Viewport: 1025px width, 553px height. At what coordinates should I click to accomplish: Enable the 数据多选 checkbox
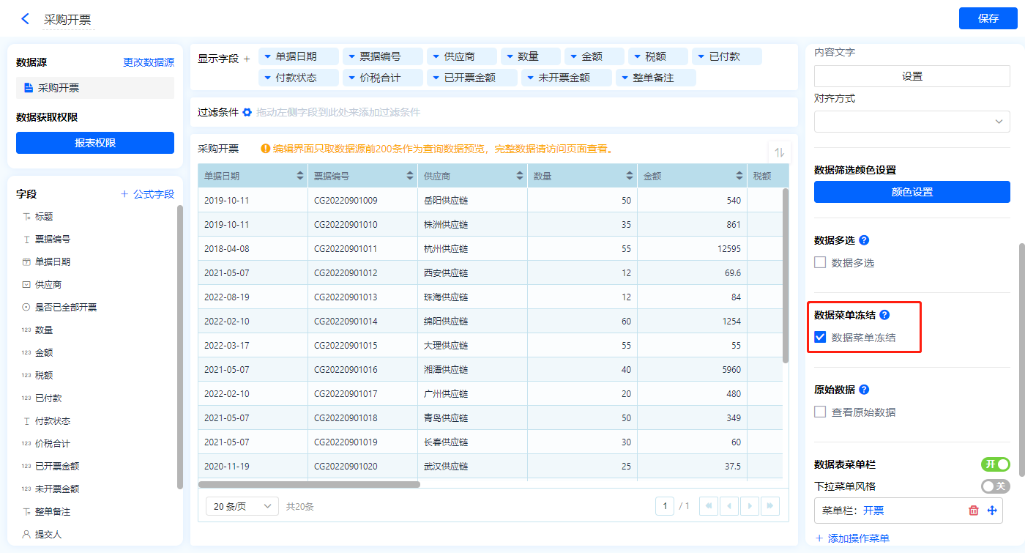coord(821,263)
